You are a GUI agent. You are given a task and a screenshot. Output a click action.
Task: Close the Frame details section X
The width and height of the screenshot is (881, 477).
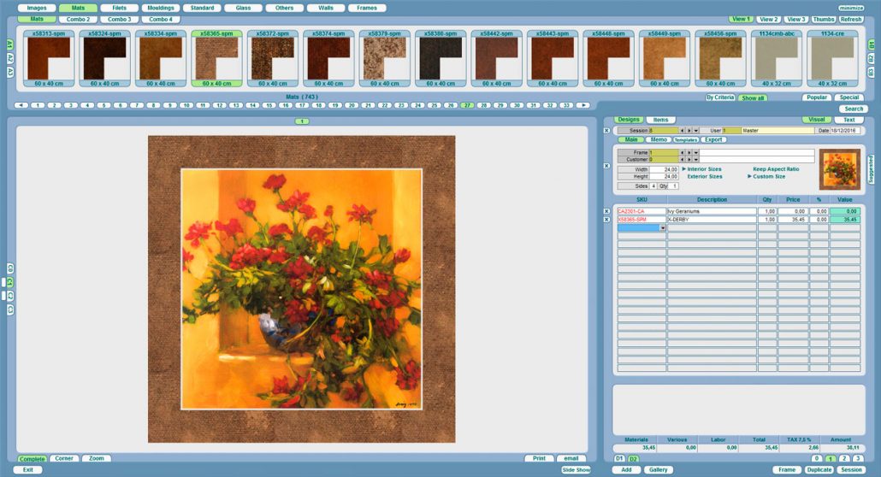(x=606, y=166)
